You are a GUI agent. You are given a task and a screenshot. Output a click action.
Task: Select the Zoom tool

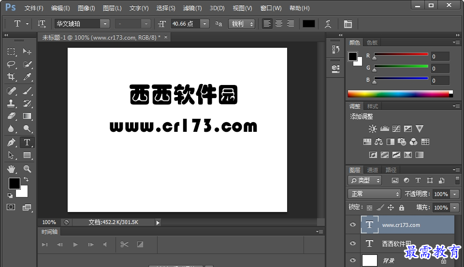(27, 169)
